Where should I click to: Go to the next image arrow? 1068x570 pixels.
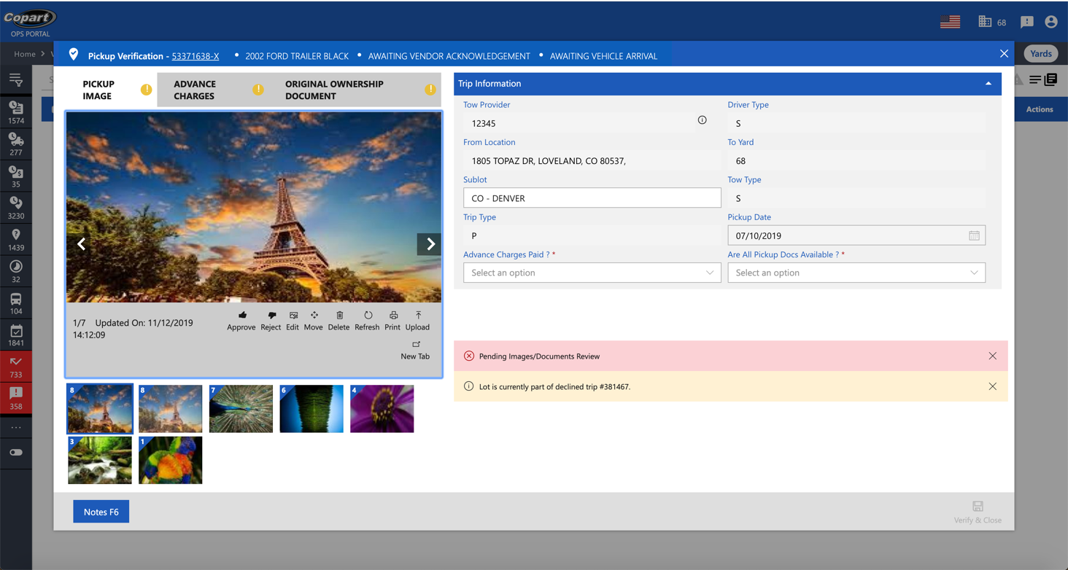[430, 244]
